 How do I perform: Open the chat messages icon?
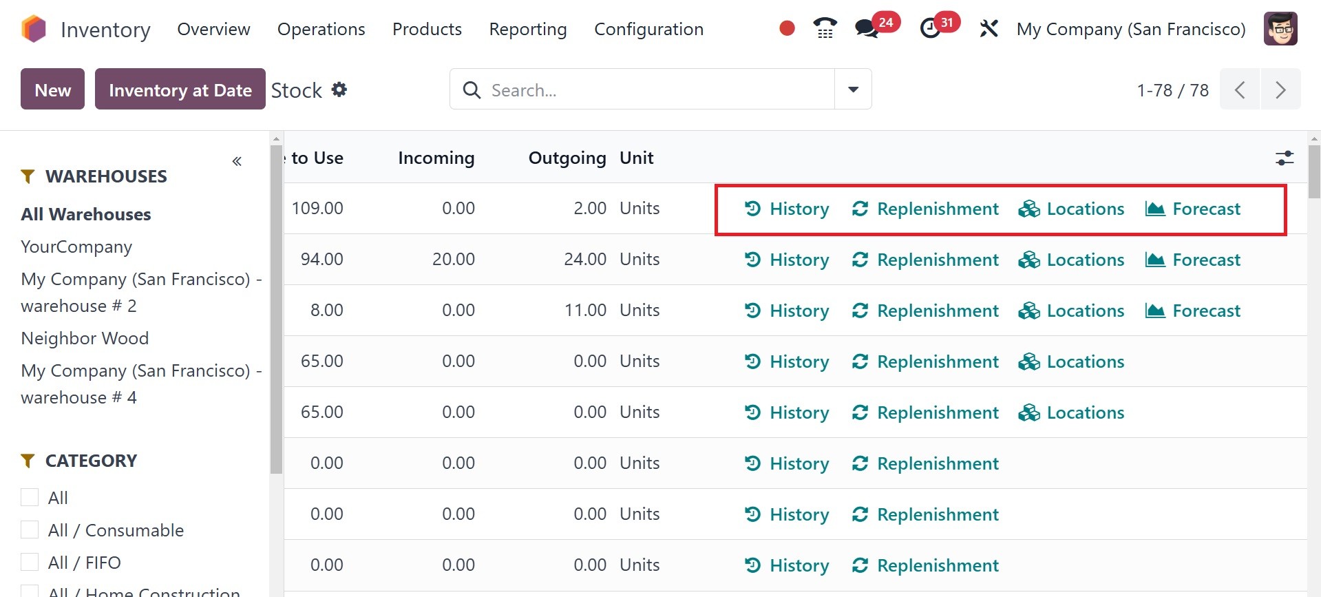click(x=866, y=29)
